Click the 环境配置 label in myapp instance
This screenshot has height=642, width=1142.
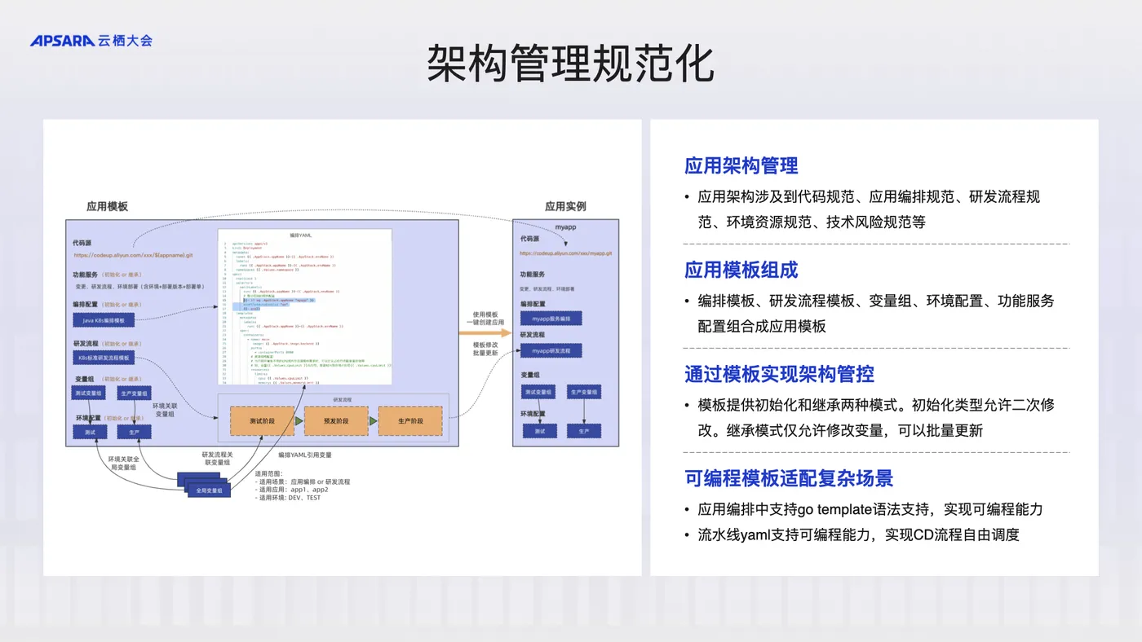(533, 414)
